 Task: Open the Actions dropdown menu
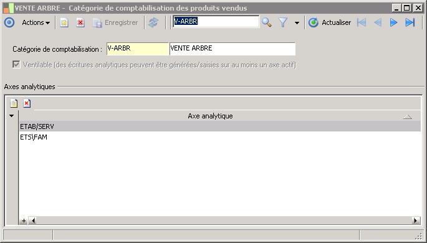pyautogui.click(x=36, y=22)
